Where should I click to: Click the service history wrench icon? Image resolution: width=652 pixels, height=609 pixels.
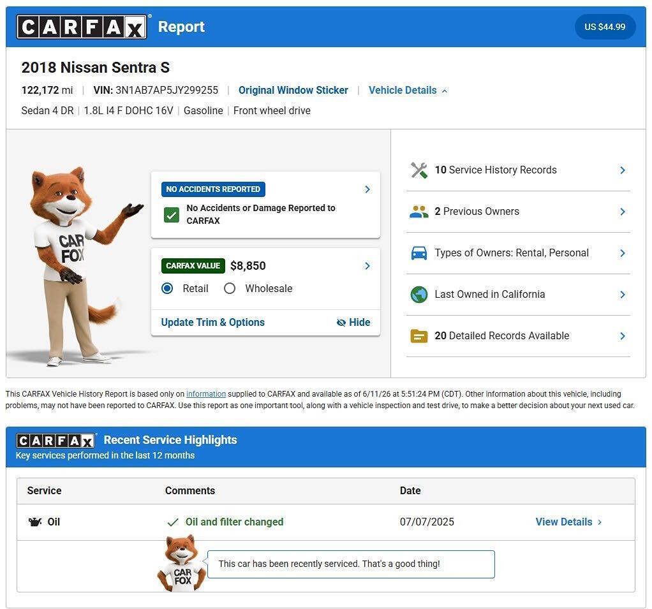click(x=419, y=170)
